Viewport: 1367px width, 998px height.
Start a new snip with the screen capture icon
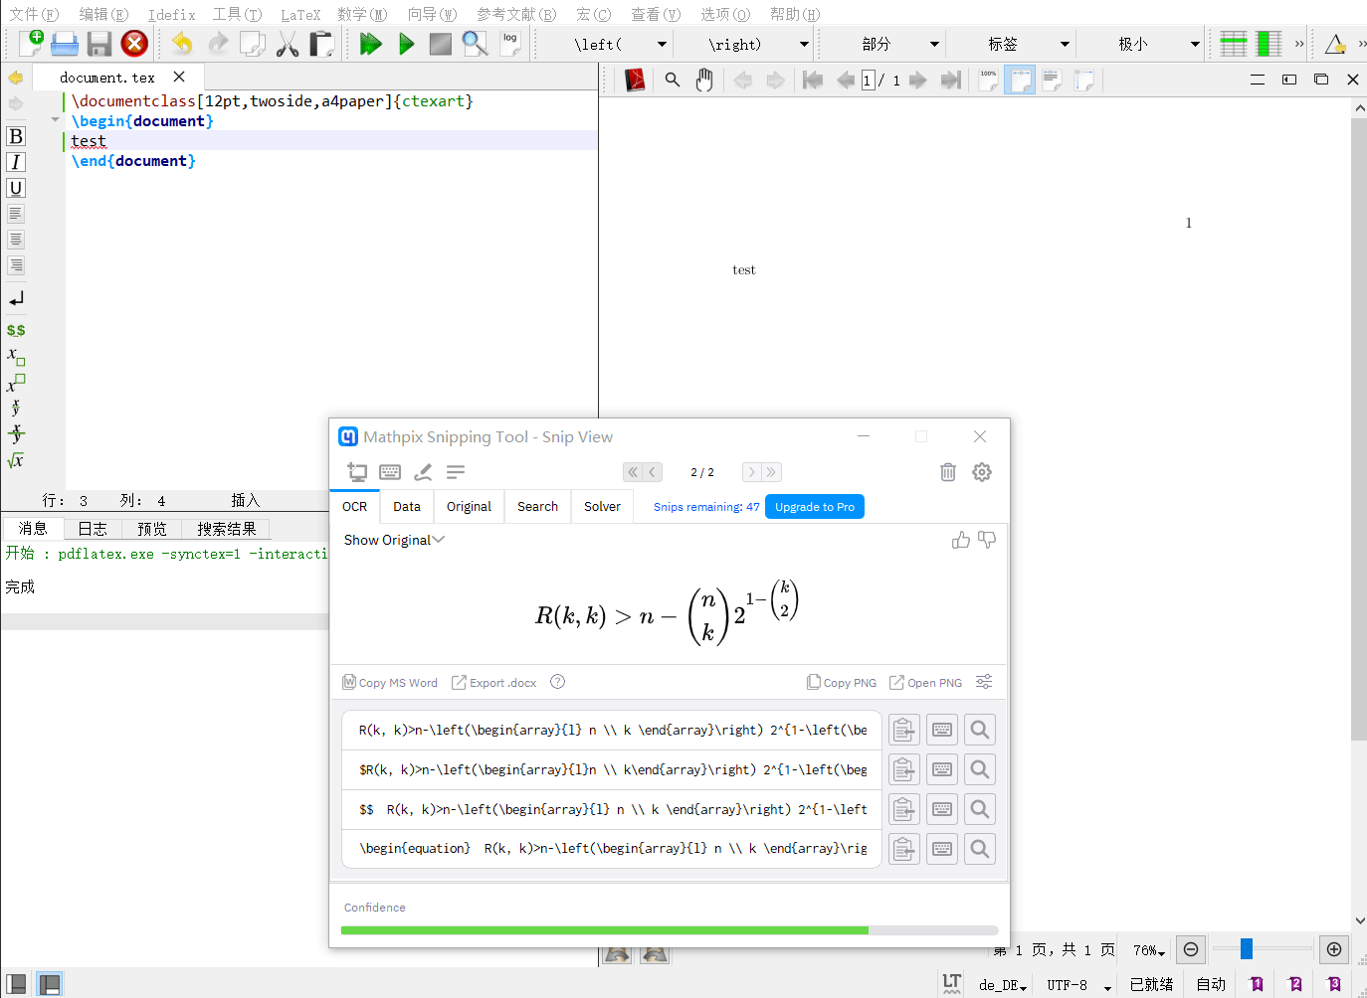pos(354,472)
